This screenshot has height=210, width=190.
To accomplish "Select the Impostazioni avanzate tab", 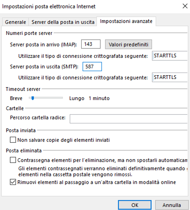I will click(x=126, y=21).
